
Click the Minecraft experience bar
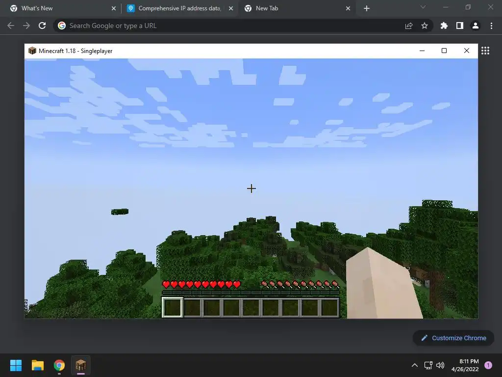(251, 293)
